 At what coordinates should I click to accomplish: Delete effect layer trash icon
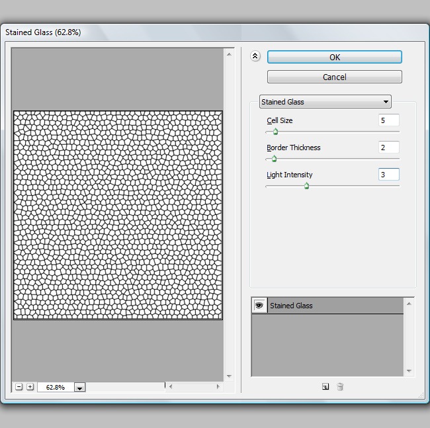coord(340,387)
